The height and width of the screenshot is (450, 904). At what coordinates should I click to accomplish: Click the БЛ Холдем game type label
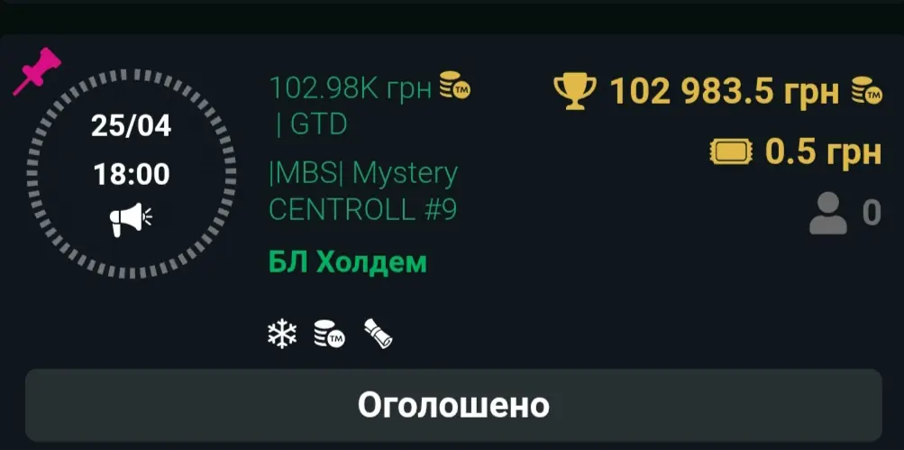[348, 262]
